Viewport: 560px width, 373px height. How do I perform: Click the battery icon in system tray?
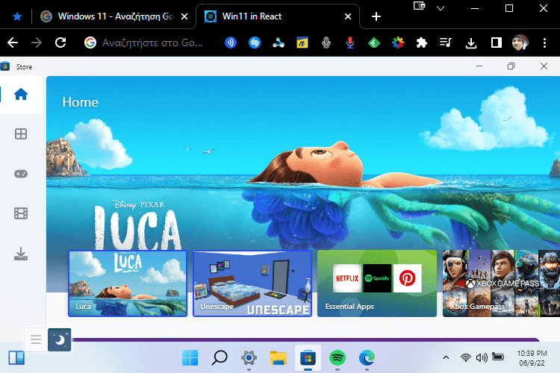(x=498, y=357)
